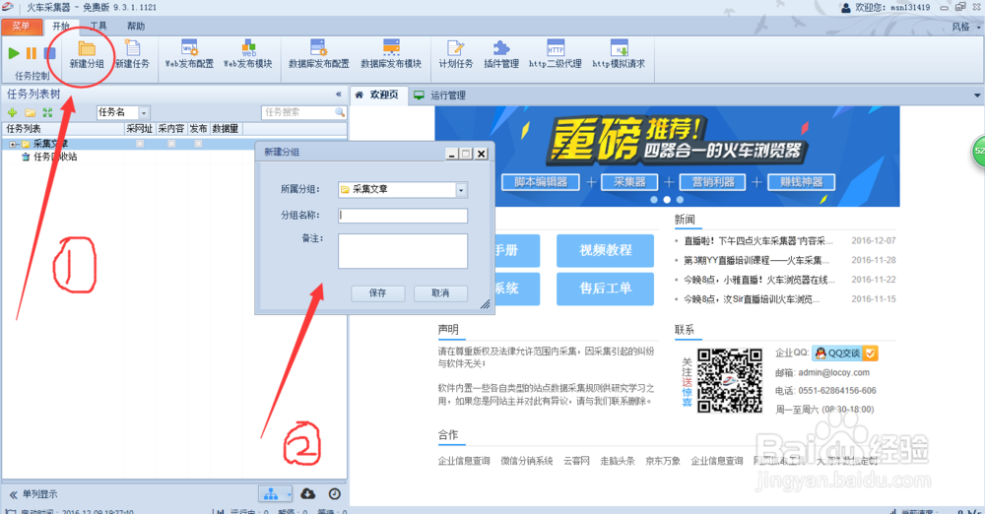Screen dimensions: 985x514
Task: Click inside the 备注 text area
Action: (x=403, y=251)
